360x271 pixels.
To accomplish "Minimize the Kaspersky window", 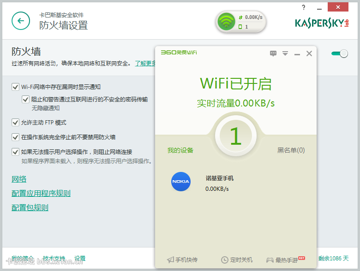I will click(x=319, y=8).
